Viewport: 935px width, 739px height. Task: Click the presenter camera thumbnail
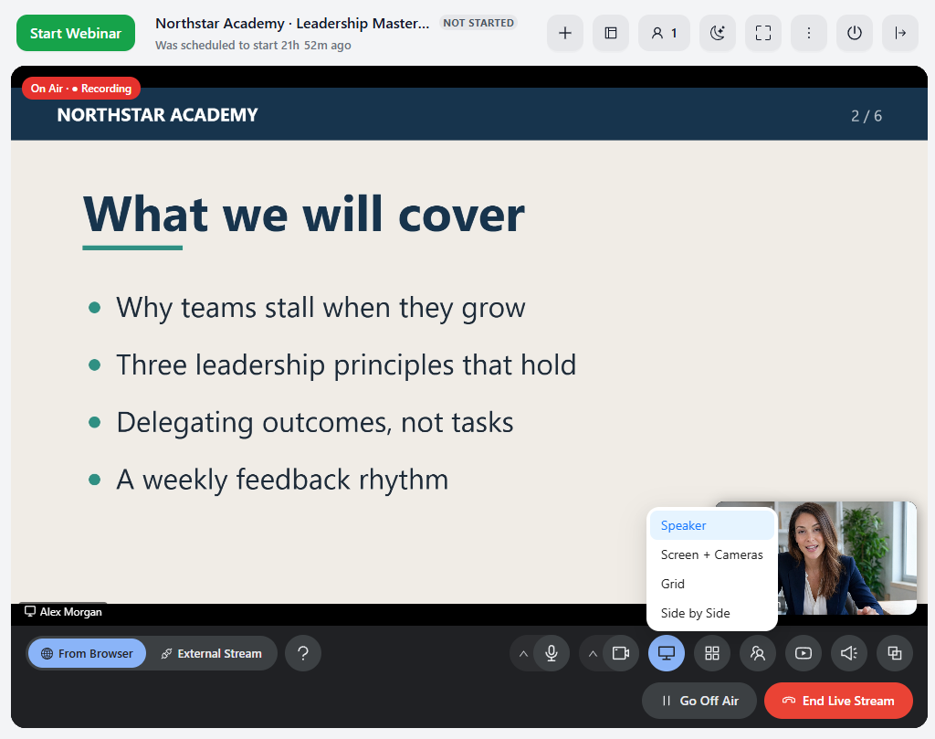click(x=846, y=558)
